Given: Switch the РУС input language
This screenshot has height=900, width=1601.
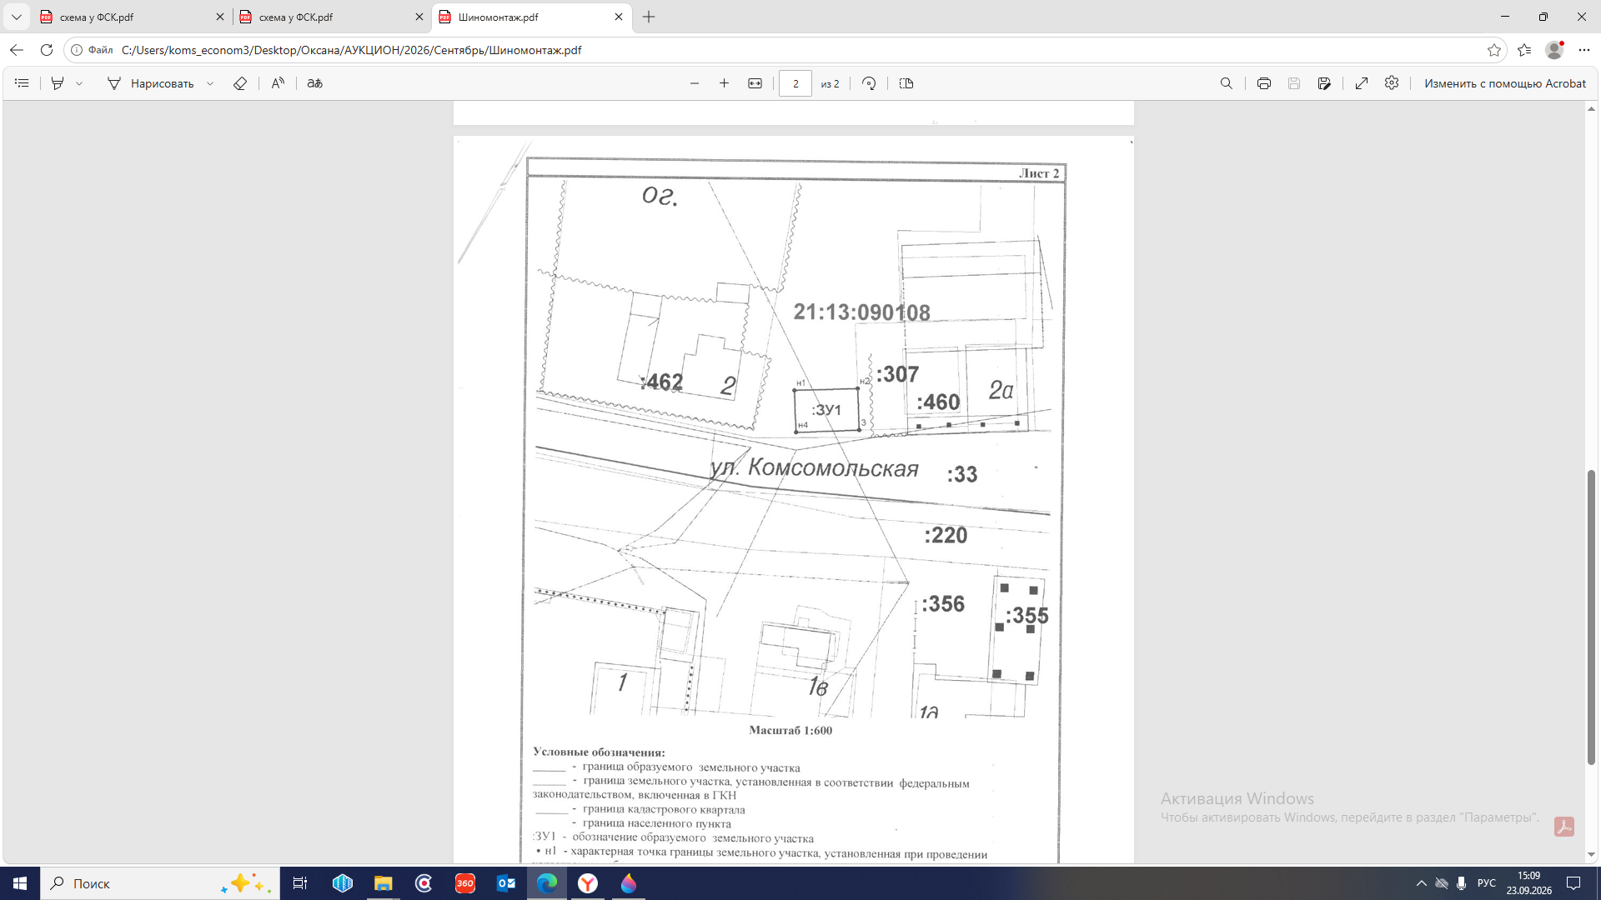Looking at the screenshot, I should 1487,883.
